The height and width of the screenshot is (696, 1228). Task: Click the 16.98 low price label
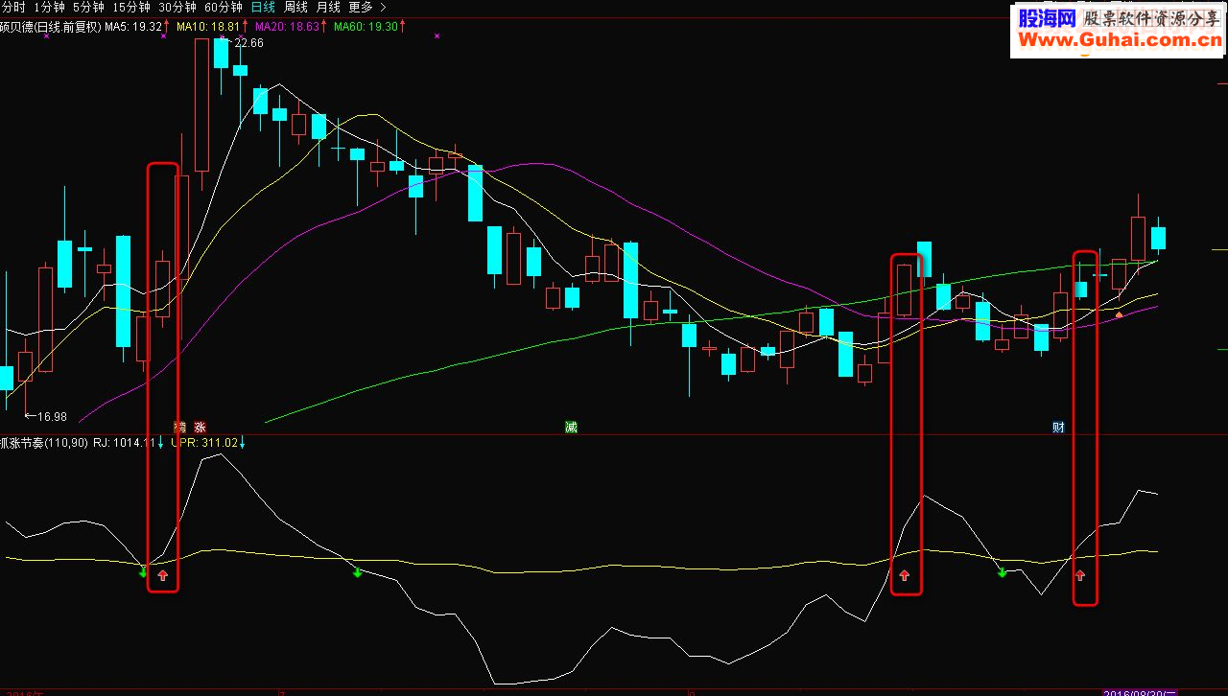coord(52,417)
